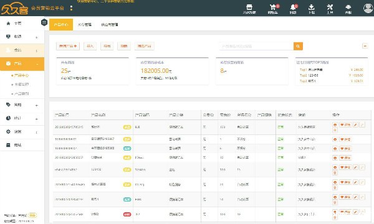Click the add product button with plus sign

pos(68,46)
